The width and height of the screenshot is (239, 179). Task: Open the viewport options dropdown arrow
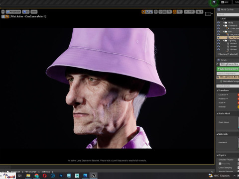(x=3, y=12)
